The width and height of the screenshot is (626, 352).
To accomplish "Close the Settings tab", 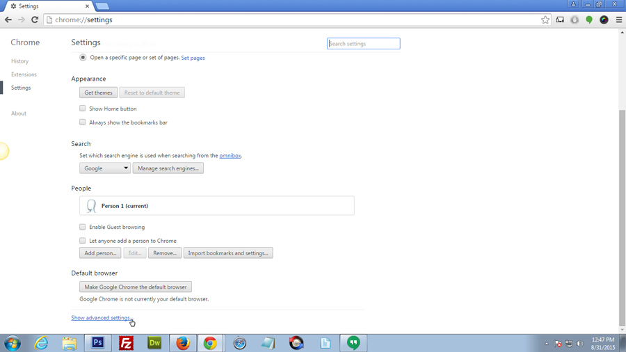I will (x=87, y=6).
